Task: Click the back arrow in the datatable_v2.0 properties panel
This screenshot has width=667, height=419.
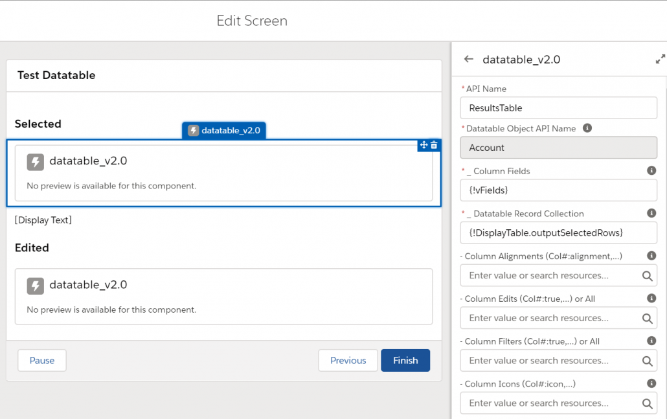Action: pyautogui.click(x=468, y=59)
